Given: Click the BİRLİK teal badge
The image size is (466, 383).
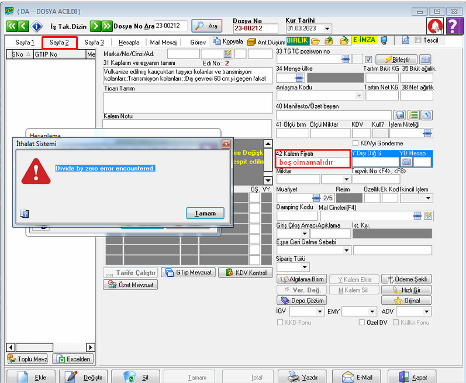Looking at the screenshot, I should click(298, 40).
